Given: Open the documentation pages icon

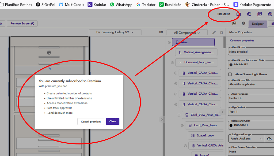Looking at the screenshot, I should tap(260, 14).
